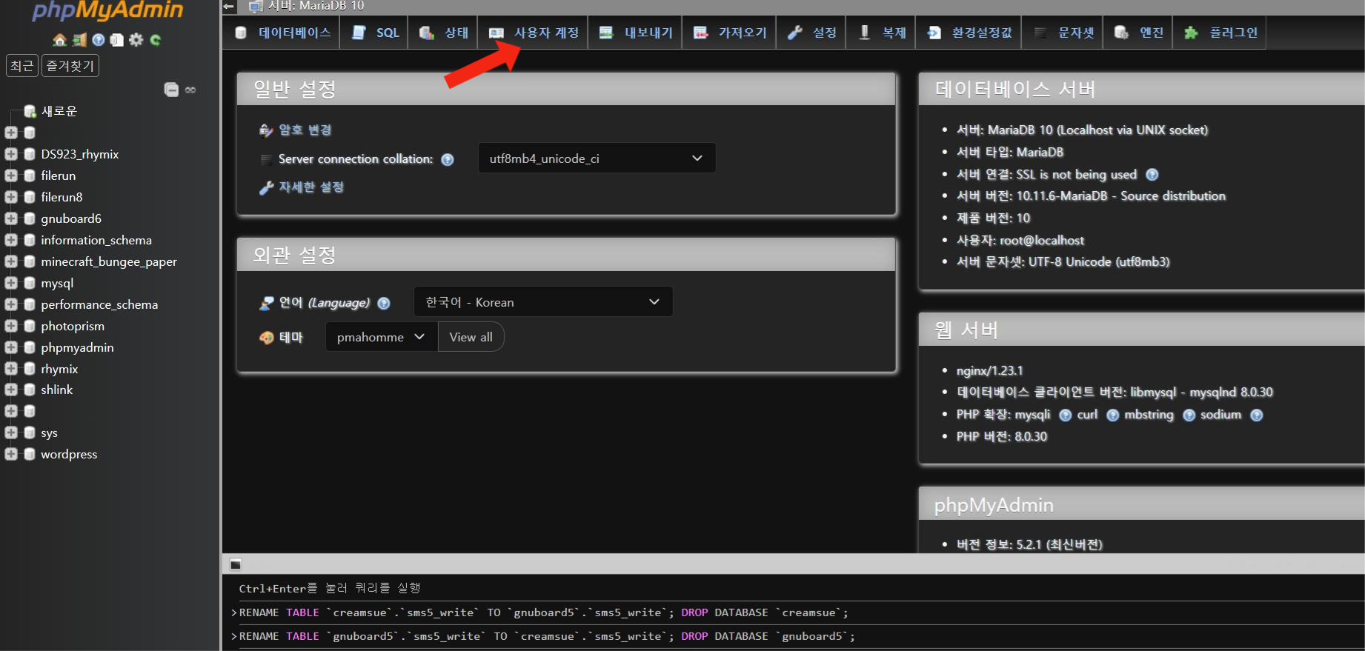Open navigation panel settings gear icon
The width and height of the screenshot is (1365, 651).
click(x=136, y=40)
